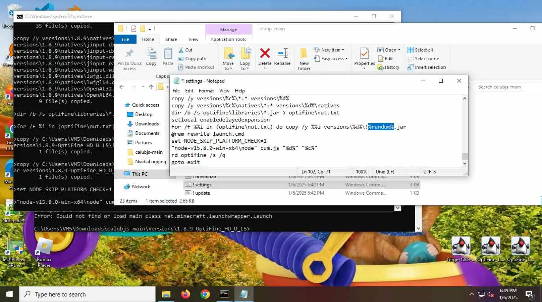Click the Copy icon in Explorer ribbon

coord(151,53)
